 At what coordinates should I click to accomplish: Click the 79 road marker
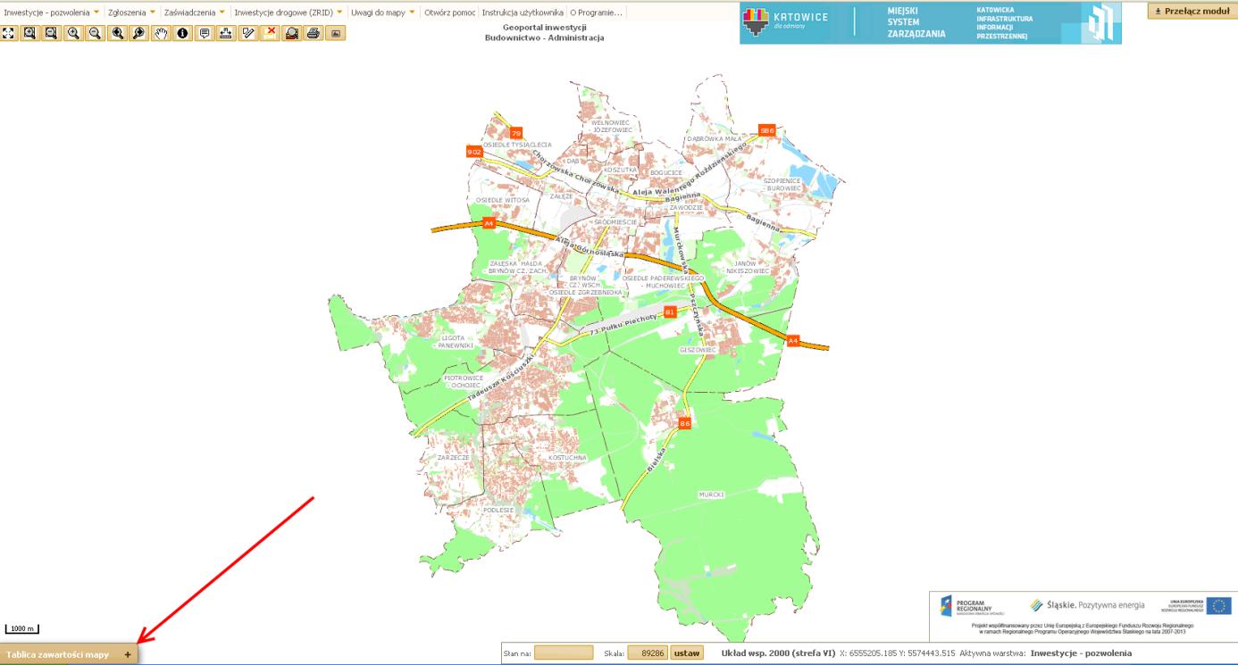click(x=515, y=133)
